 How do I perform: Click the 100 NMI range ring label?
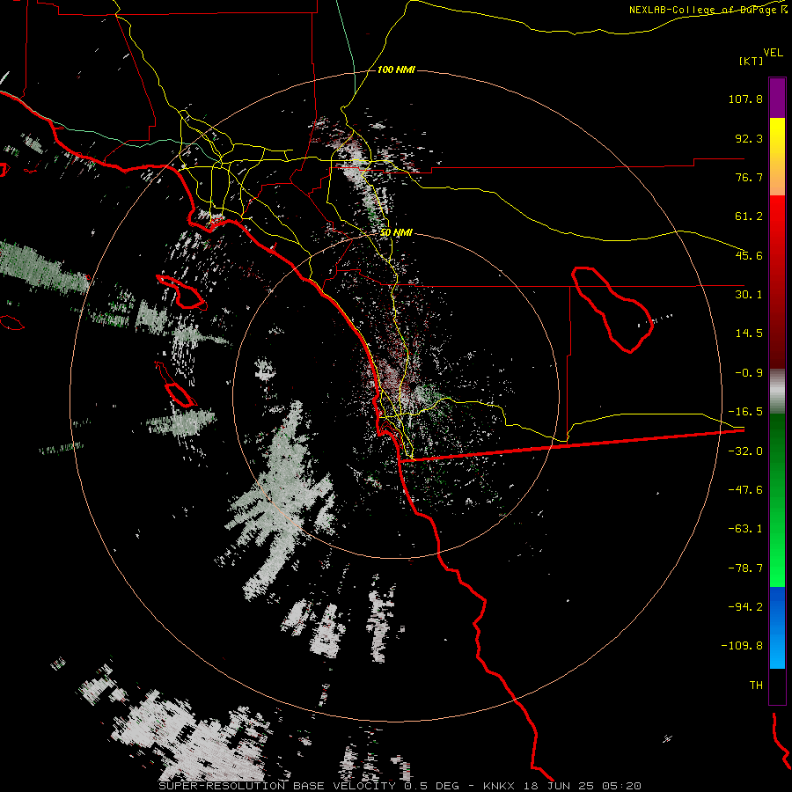[x=396, y=70]
